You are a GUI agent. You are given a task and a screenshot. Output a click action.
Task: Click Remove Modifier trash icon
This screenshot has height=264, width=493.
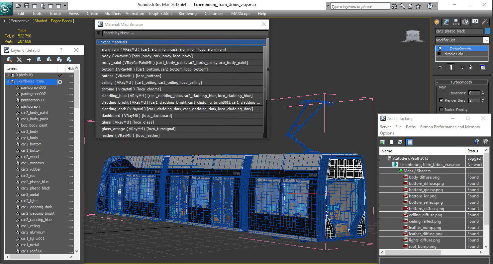coord(470,67)
